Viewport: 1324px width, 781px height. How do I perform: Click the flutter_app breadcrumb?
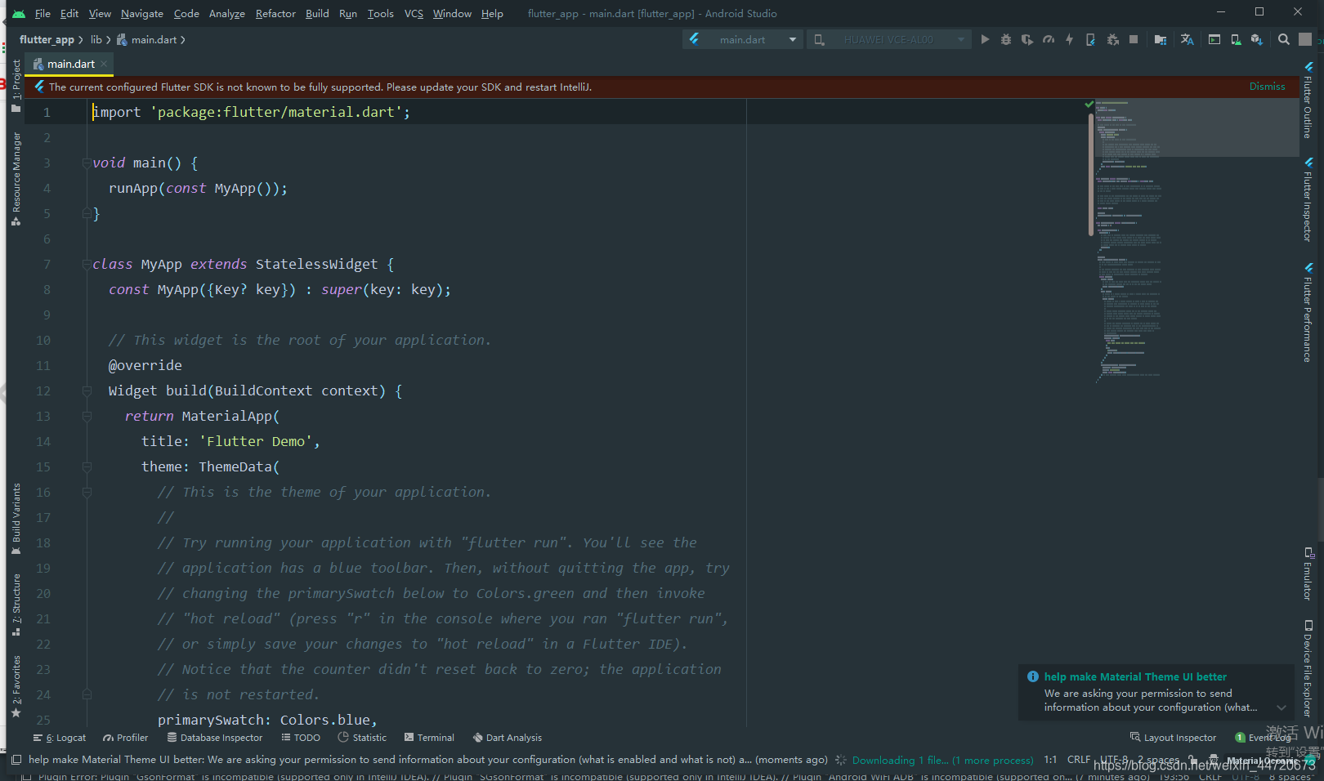point(47,39)
